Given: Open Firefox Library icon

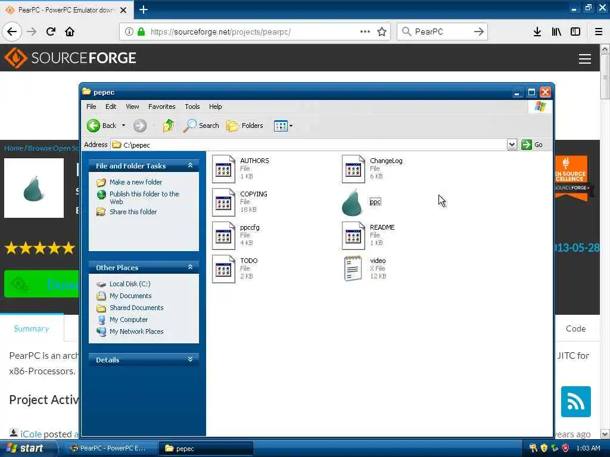Looking at the screenshot, I should point(556,32).
